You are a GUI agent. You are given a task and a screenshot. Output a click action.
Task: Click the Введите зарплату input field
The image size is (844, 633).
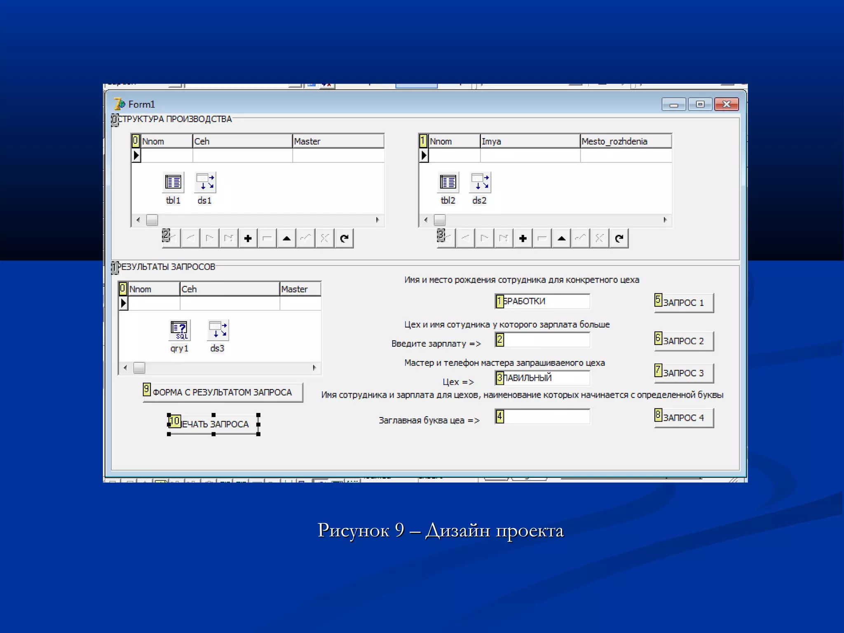click(x=546, y=340)
